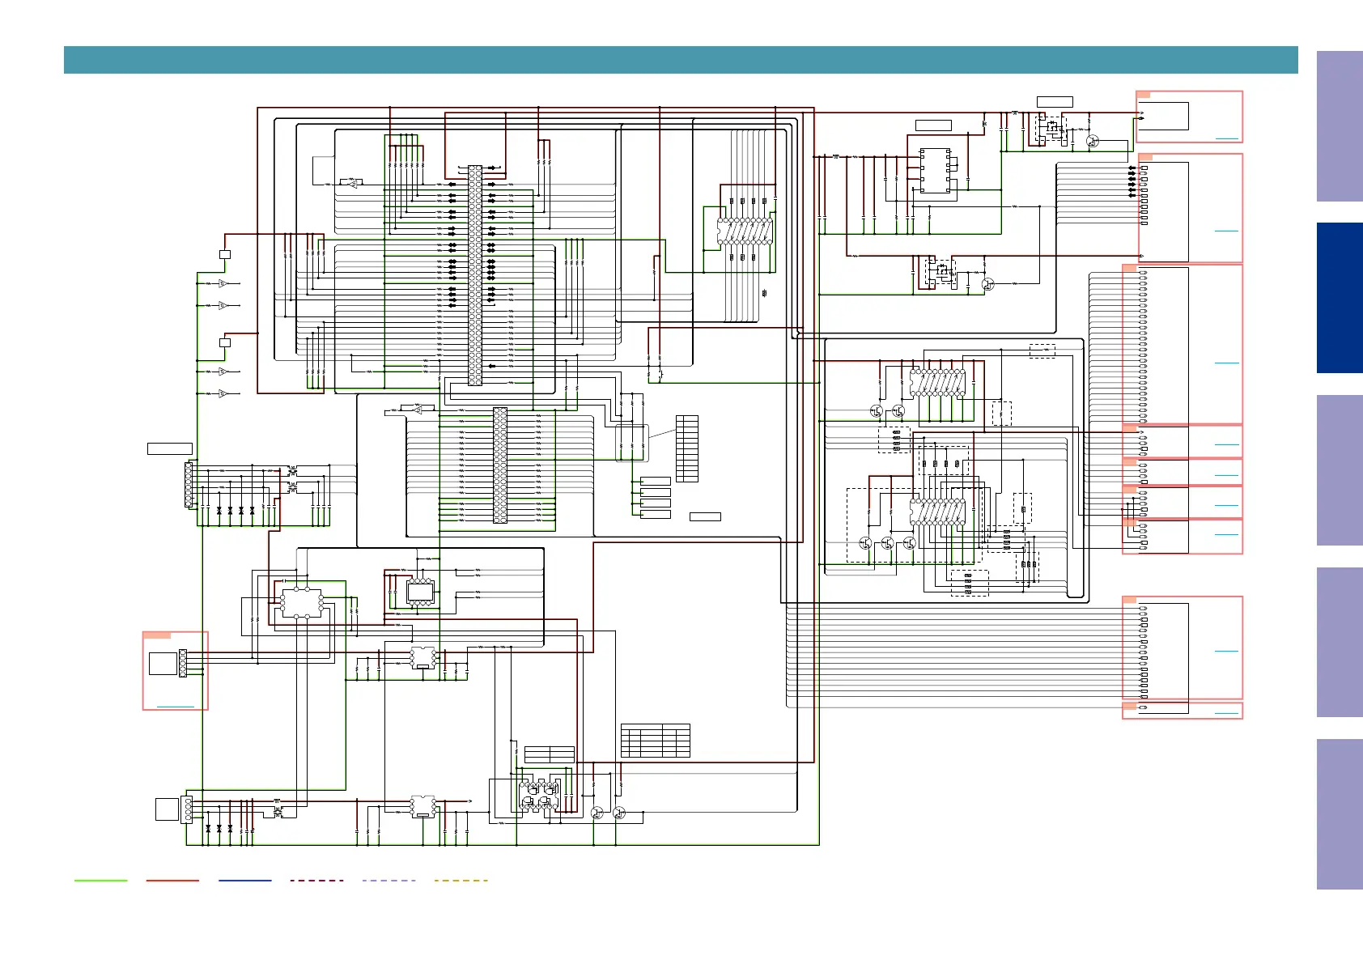
Task: Open the topmost lavender side tab
Action: [x=1340, y=126]
